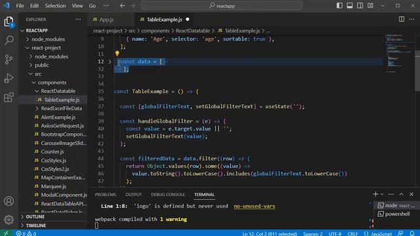Open the Accounts menu icon
The height and width of the screenshot is (236, 420).
pos(9,201)
